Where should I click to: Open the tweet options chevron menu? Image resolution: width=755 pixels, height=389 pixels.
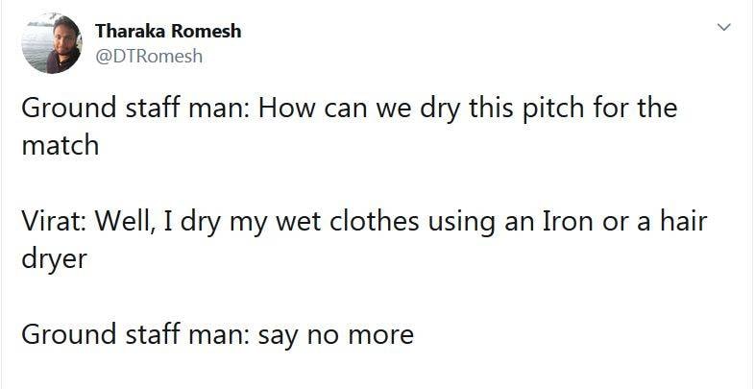tap(727, 30)
